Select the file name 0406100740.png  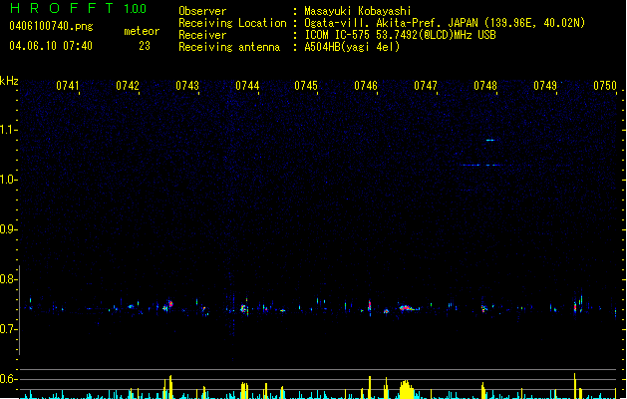click(x=51, y=26)
